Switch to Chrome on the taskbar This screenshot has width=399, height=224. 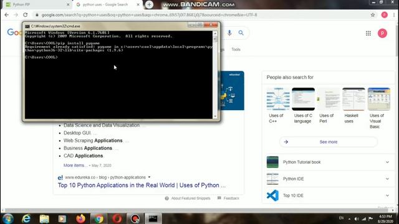(99, 218)
